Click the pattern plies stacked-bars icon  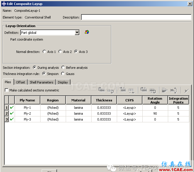pyautogui.click(x=165, y=90)
